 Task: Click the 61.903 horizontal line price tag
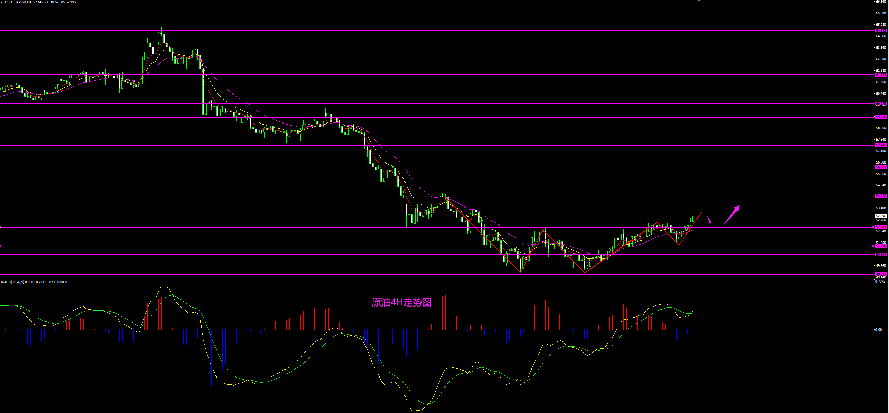(x=881, y=75)
